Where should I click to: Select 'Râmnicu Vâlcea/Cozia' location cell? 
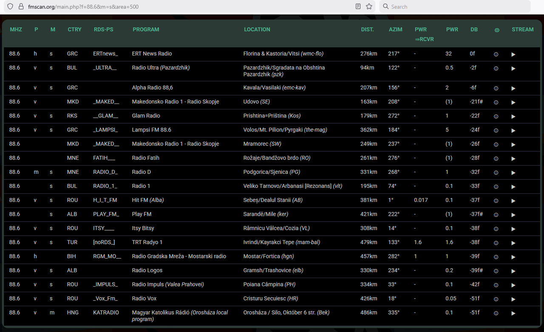277,228
